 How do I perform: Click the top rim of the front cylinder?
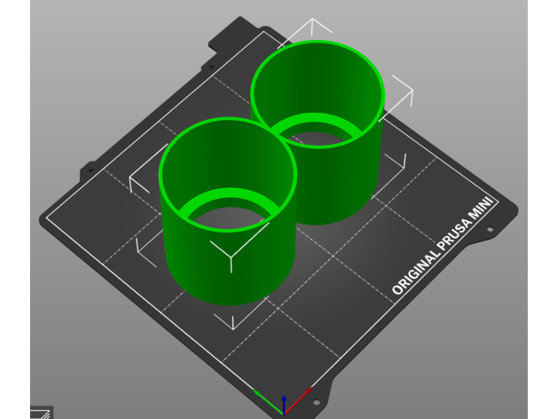[x=226, y=122]
